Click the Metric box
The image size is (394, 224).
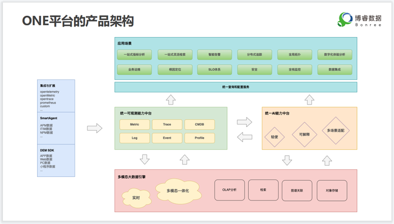tap(135, 124)
